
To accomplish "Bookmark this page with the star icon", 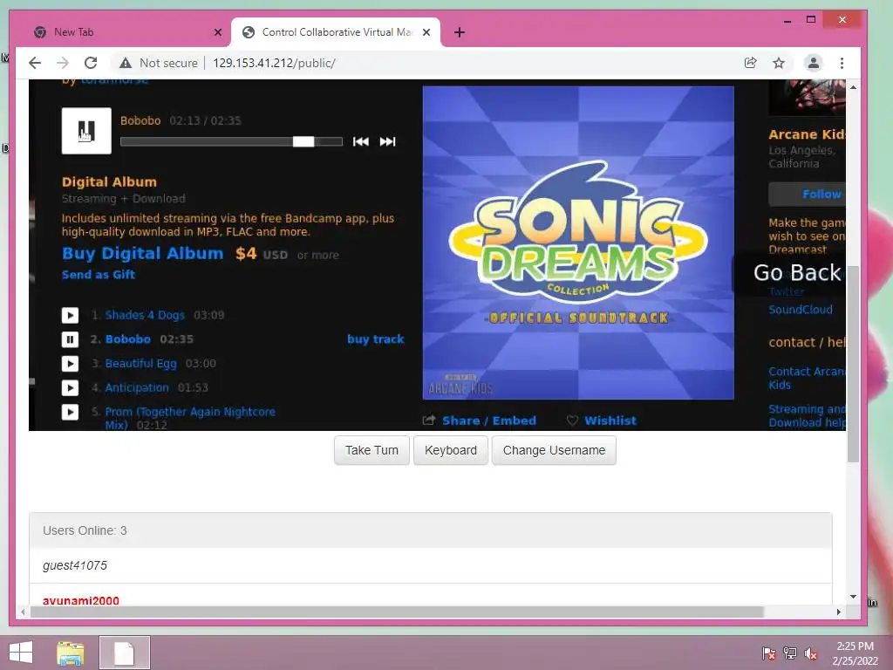I will [779, 63].
